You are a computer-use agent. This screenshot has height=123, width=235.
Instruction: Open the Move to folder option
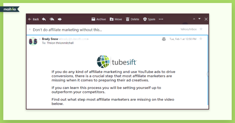click(x=116, y=19)
